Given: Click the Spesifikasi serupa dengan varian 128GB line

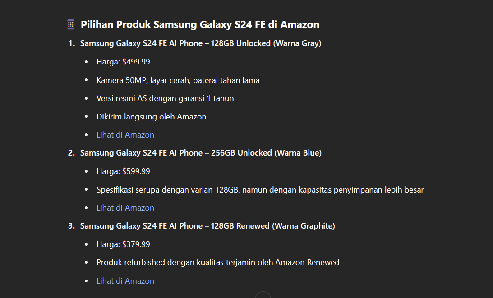Looking at the screenshot, I should point(260,190).
